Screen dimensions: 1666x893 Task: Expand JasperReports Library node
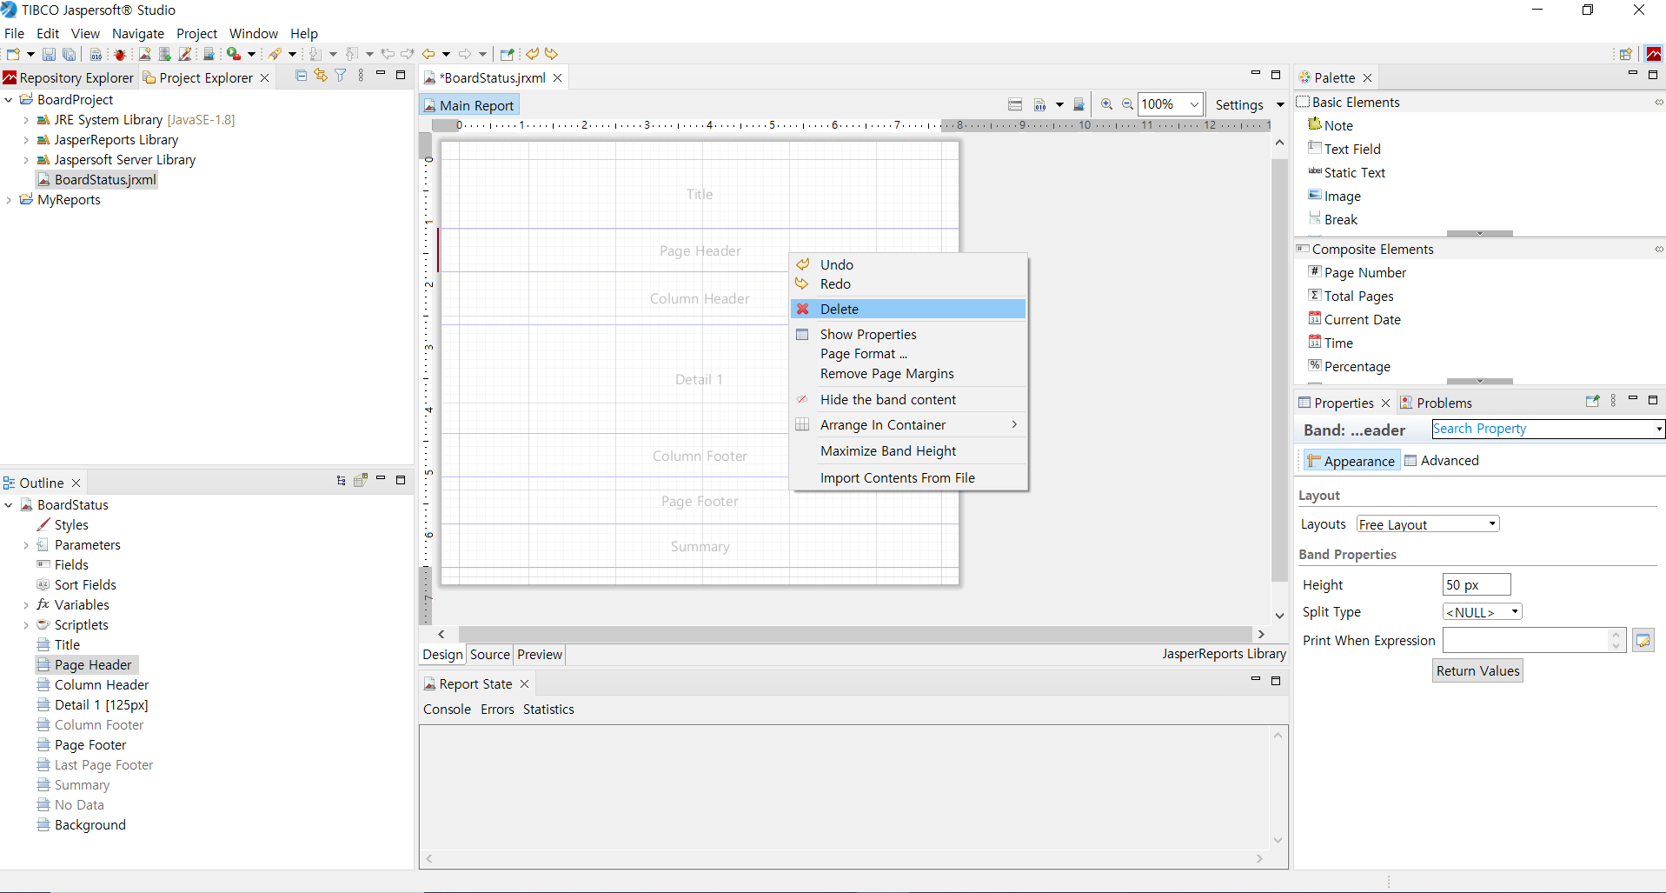point(26,140)
